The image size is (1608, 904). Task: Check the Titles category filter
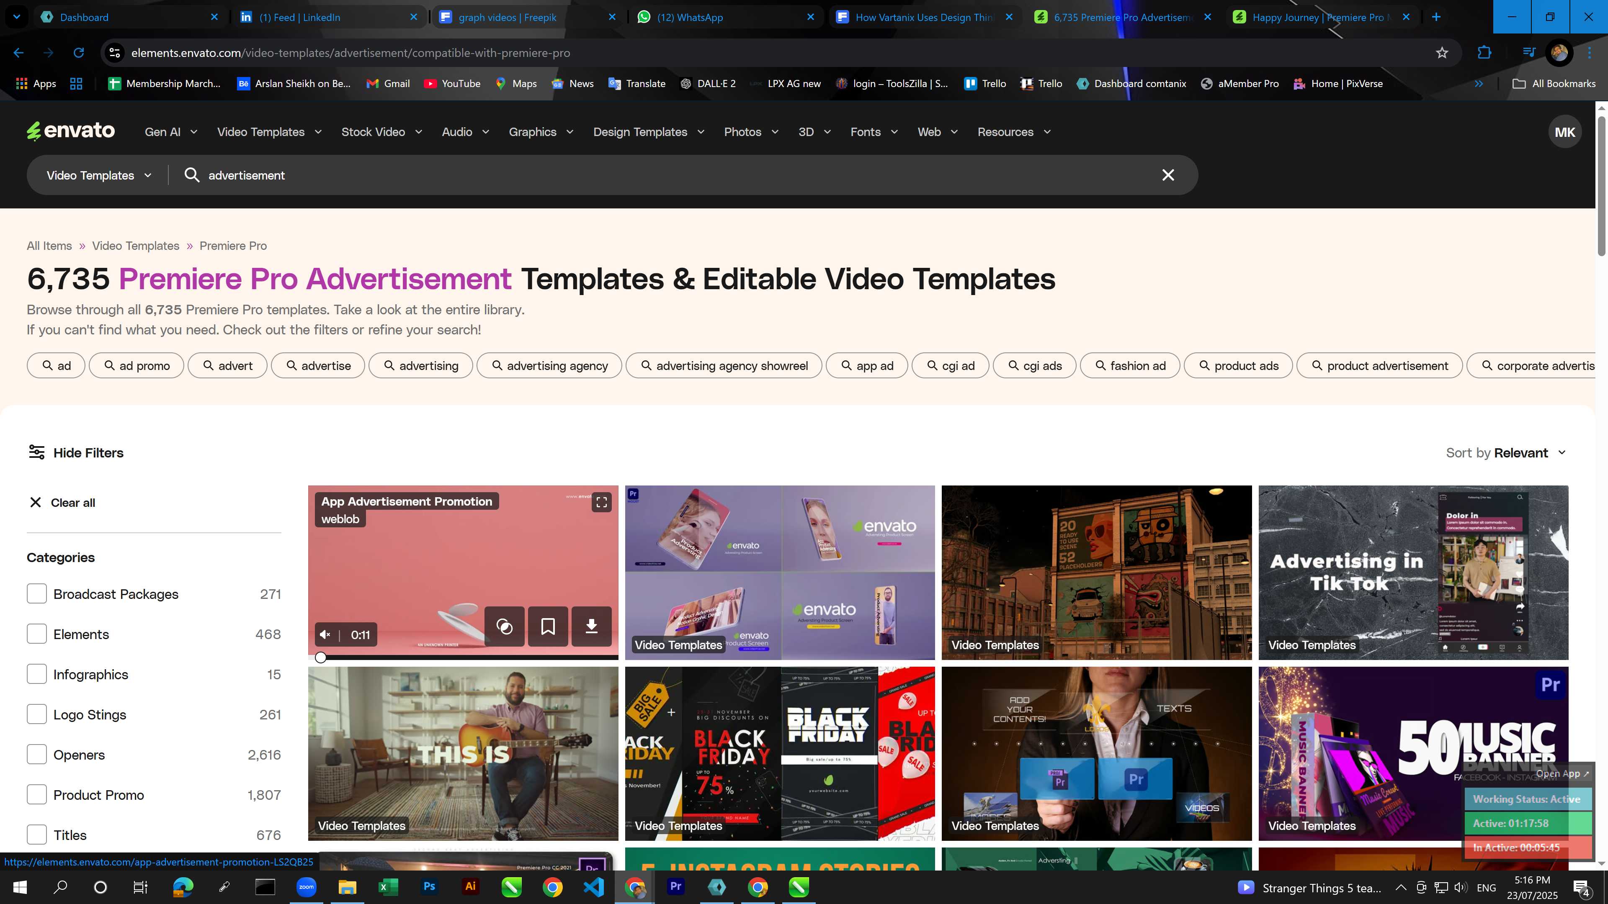tap(37, 835)
